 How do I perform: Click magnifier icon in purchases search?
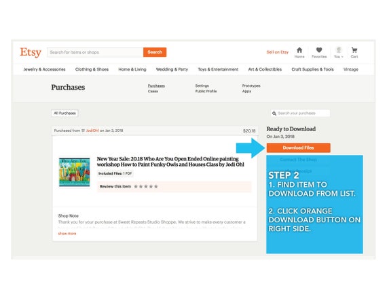coord(274,113)
